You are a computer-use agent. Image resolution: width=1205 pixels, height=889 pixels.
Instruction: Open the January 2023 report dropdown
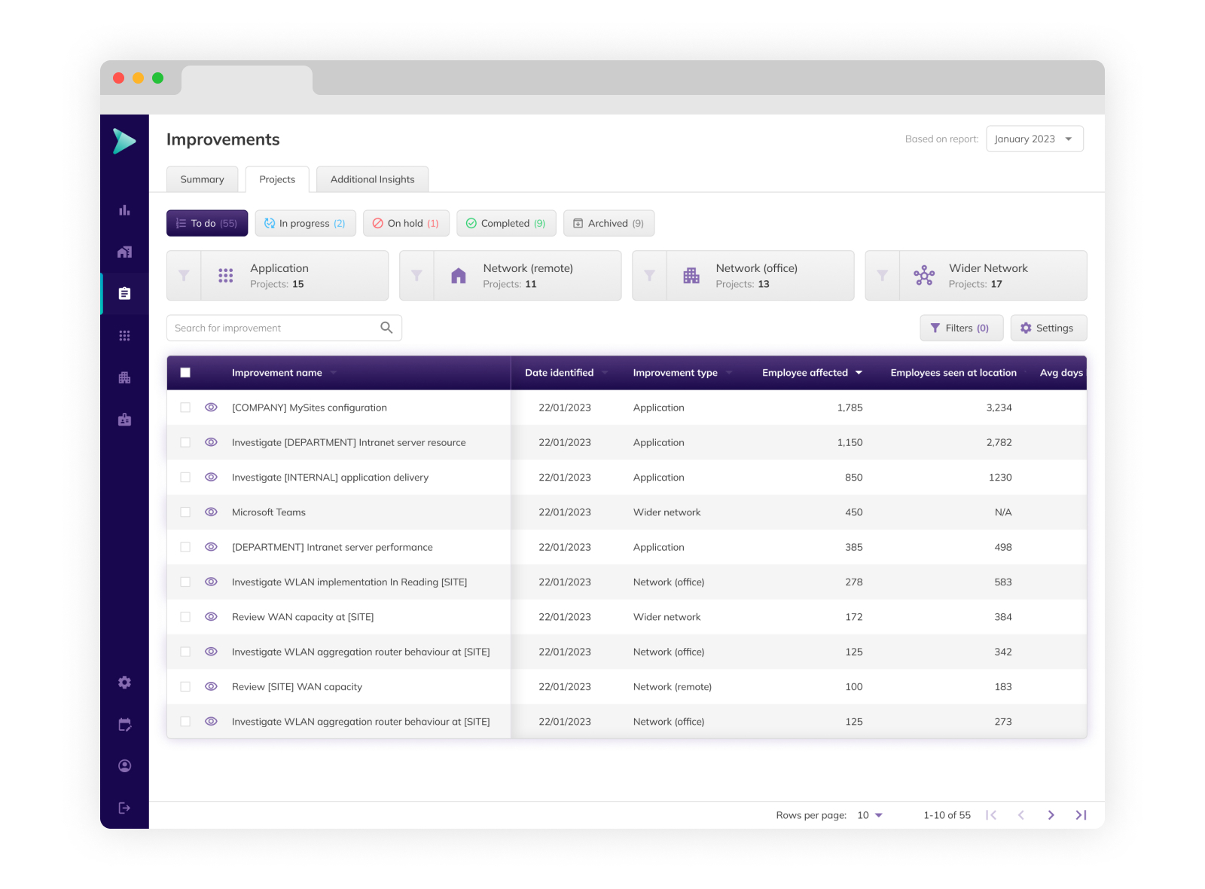[1034, 139]
